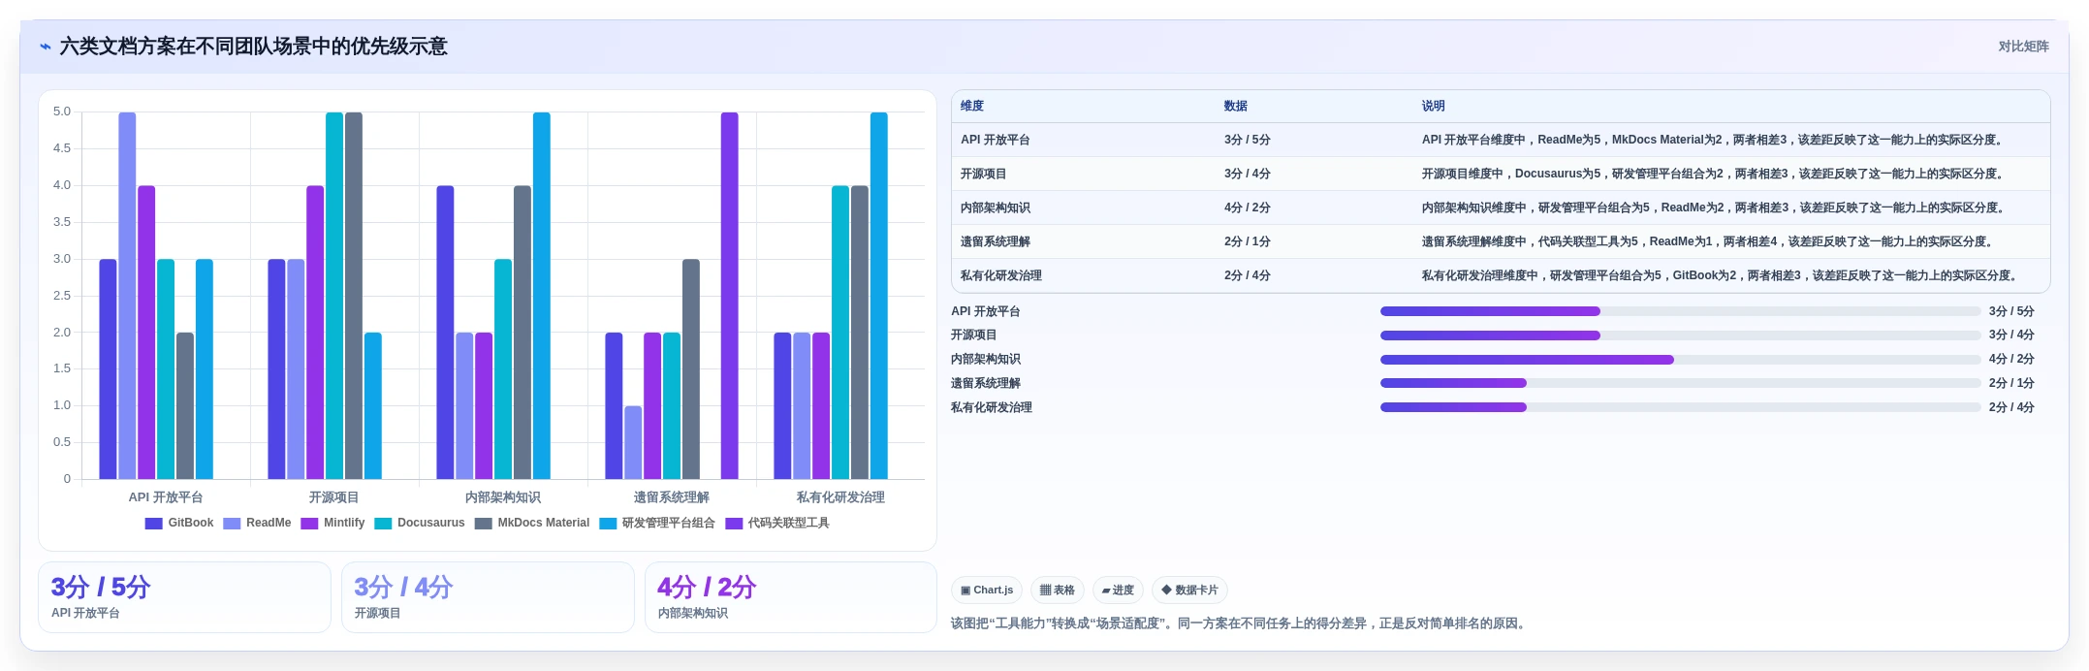Click the API 开放平台 progress bar
The height and width of the screenshot is (671, 2089).
click(1681, 311)
